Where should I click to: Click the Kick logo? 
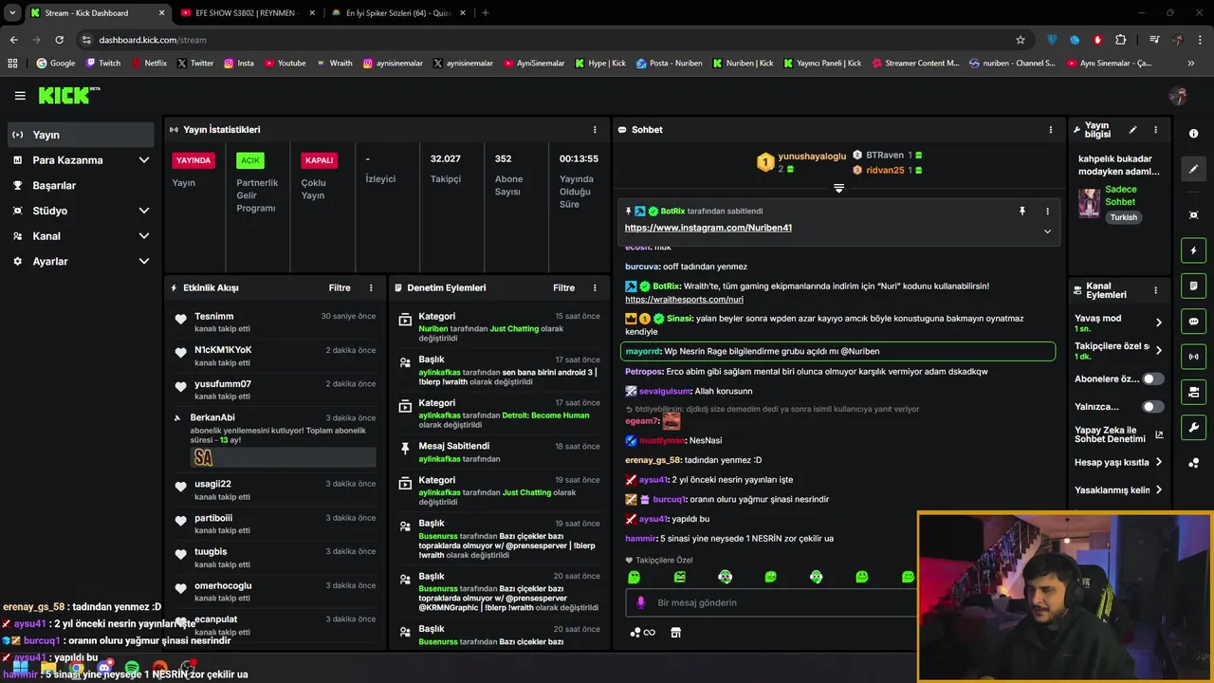[68, 95]
